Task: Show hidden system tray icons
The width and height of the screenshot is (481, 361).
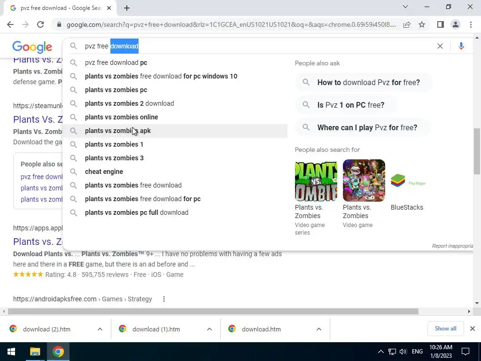Action: coord(380,352)
